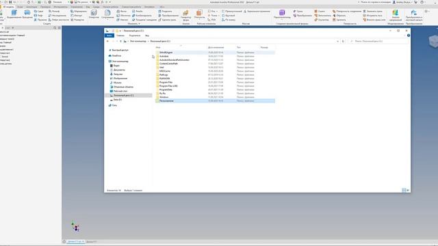Switch Explorer to details view
Screen dimensions: 438x246
click(x=404, y=190)
